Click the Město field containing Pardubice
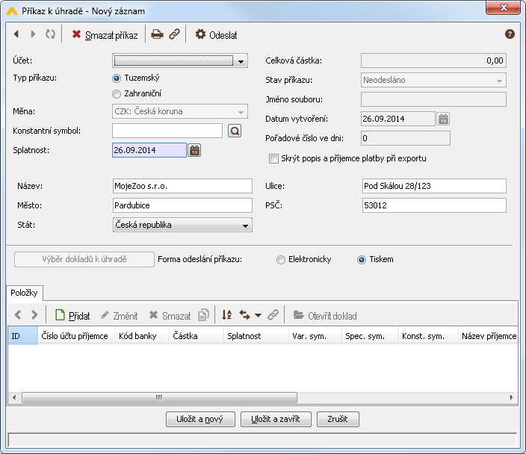526x454 pixels. 182,205
